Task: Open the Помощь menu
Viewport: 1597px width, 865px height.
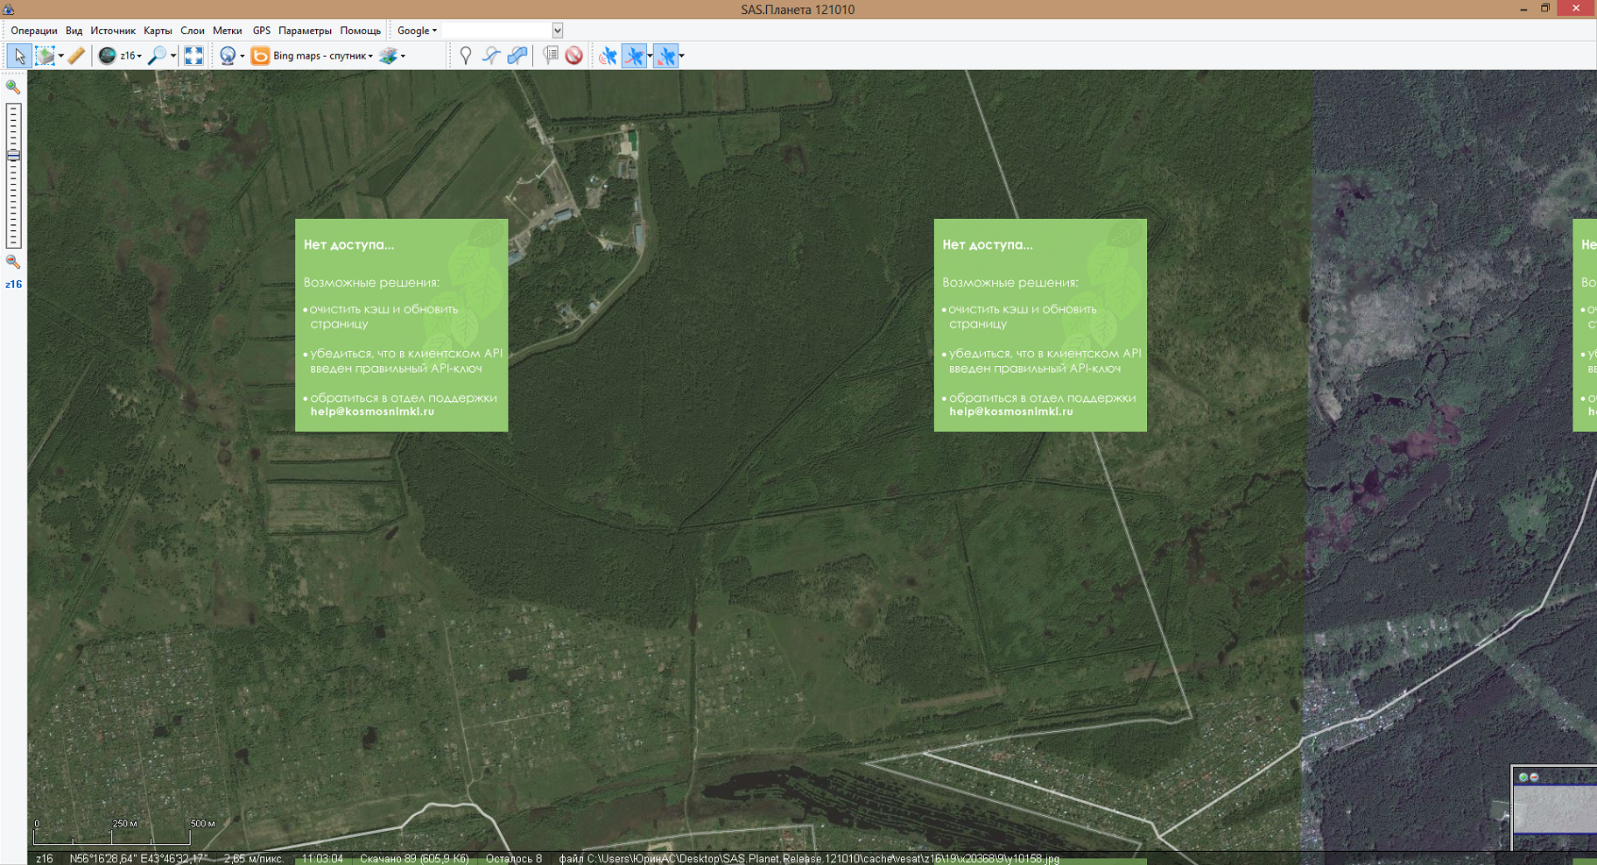Action: [360, 31]
